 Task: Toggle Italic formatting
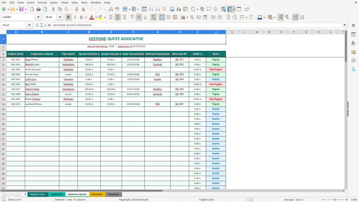coord(75,17)
